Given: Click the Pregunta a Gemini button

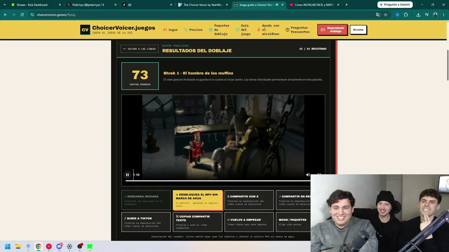Looking at the screenshot, I should pos(395,5).
